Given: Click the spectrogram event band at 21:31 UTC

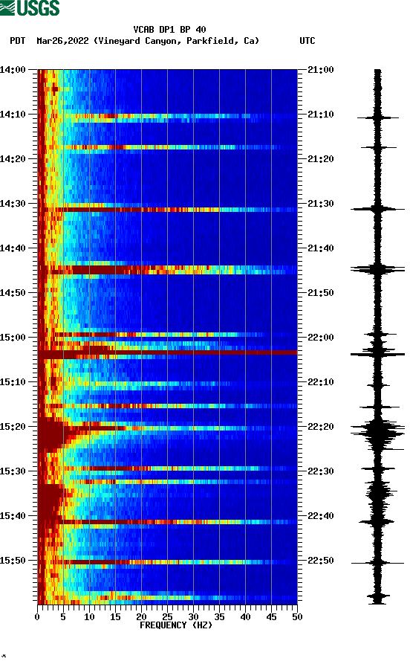Looking at the screenshot, I should (167, 210).
